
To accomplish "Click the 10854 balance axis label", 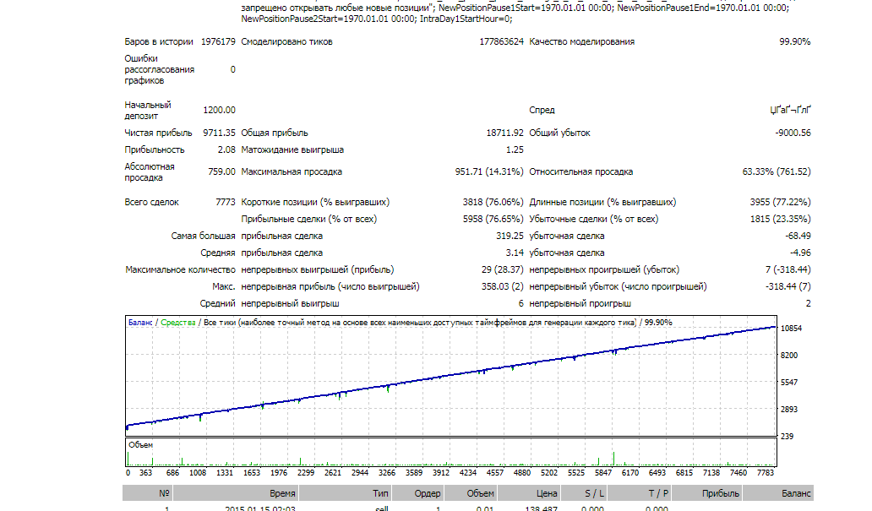I will pyautogui.click(x=791, y=329).
